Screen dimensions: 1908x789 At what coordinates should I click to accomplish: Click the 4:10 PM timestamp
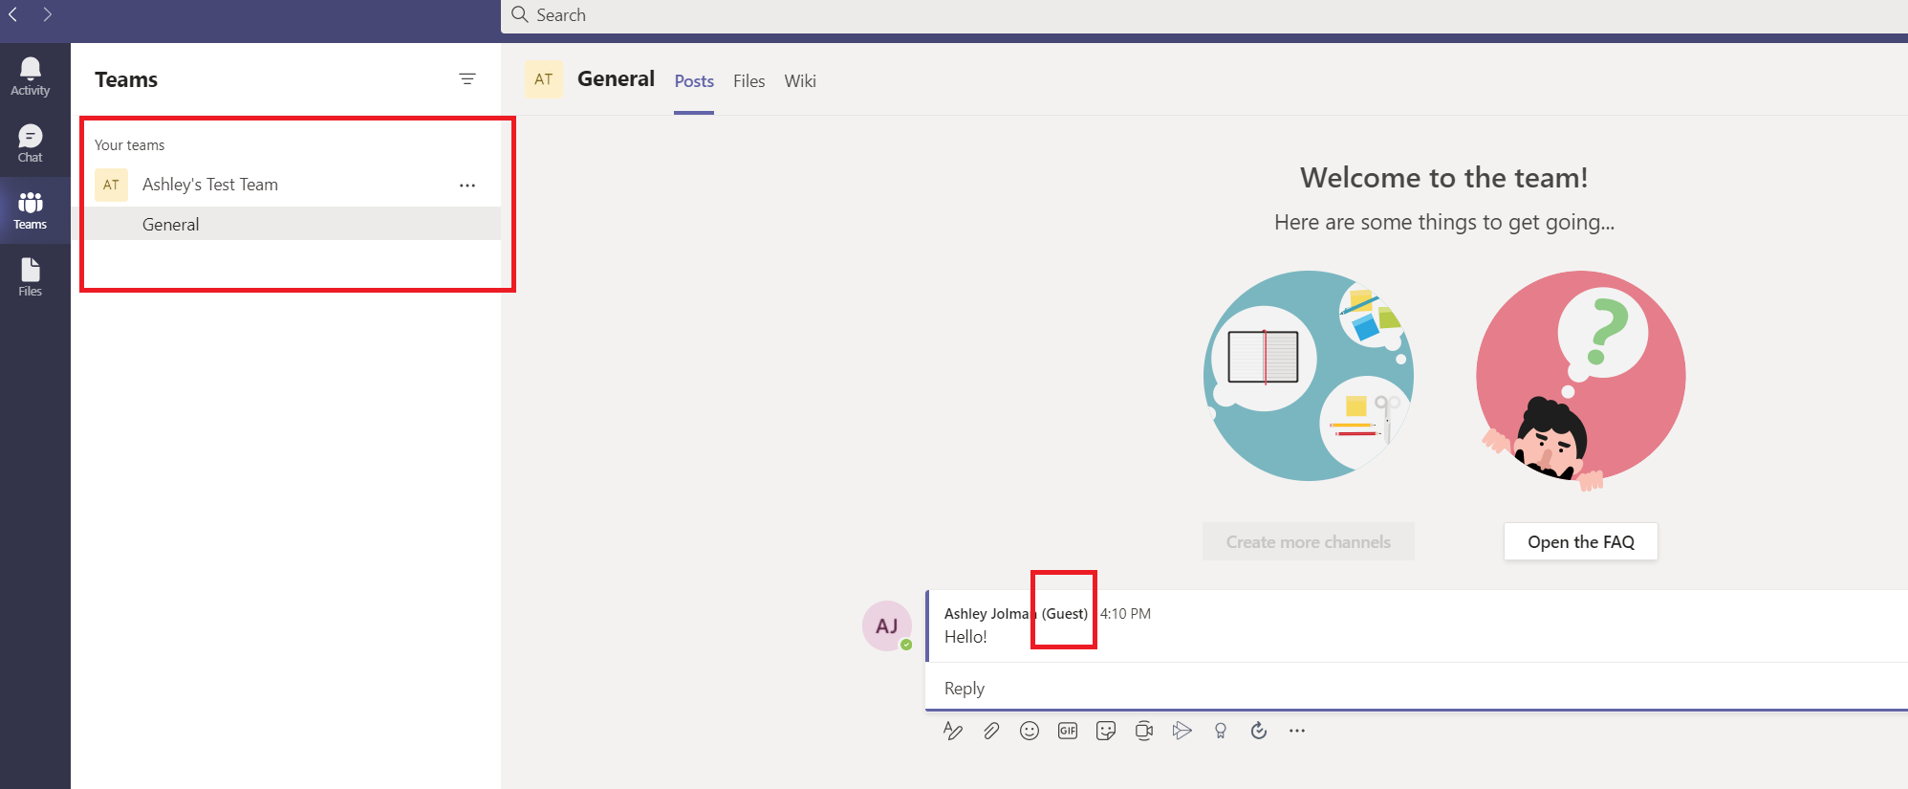tap(1125, 614)
